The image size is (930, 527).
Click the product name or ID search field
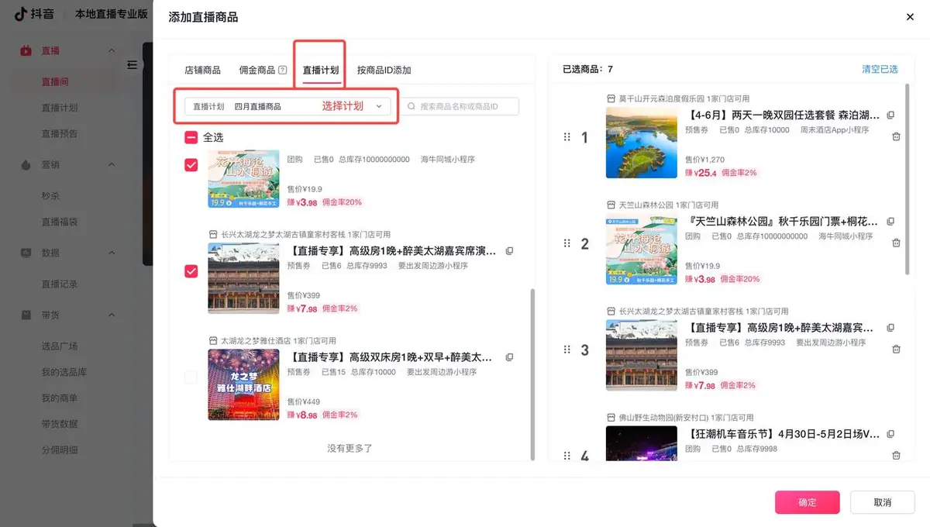(460, 106)
